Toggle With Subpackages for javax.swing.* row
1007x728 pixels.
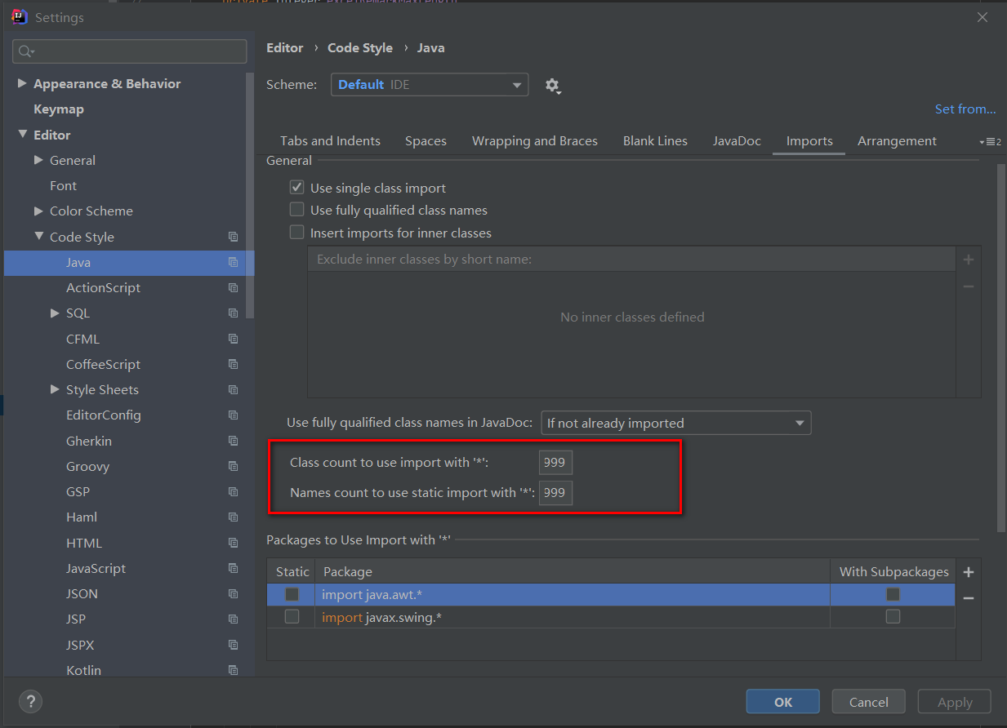[893, 617]
